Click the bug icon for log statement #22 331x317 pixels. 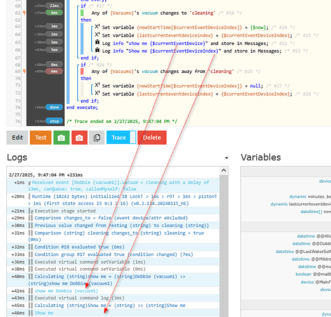pyautogui.click(x=97, y=42)
